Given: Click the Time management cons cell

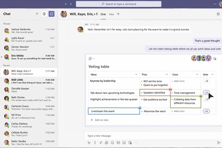Looking at the screenshot, I should pyautogui.click(x=186, y=93).
